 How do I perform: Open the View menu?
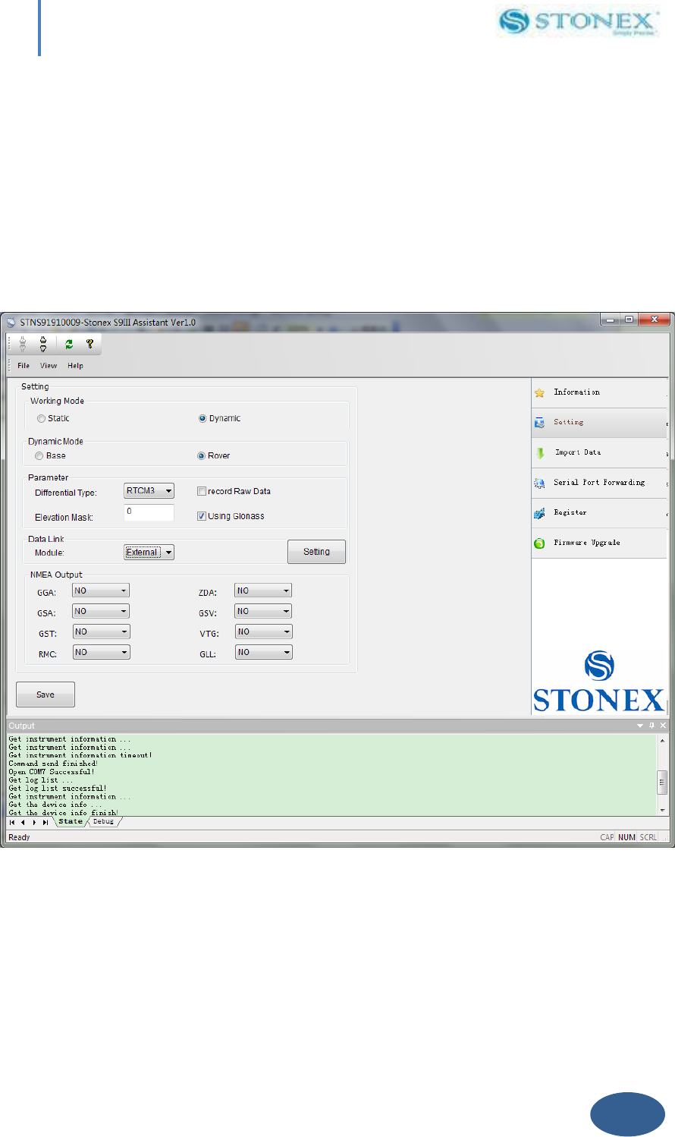pos(49,366)
